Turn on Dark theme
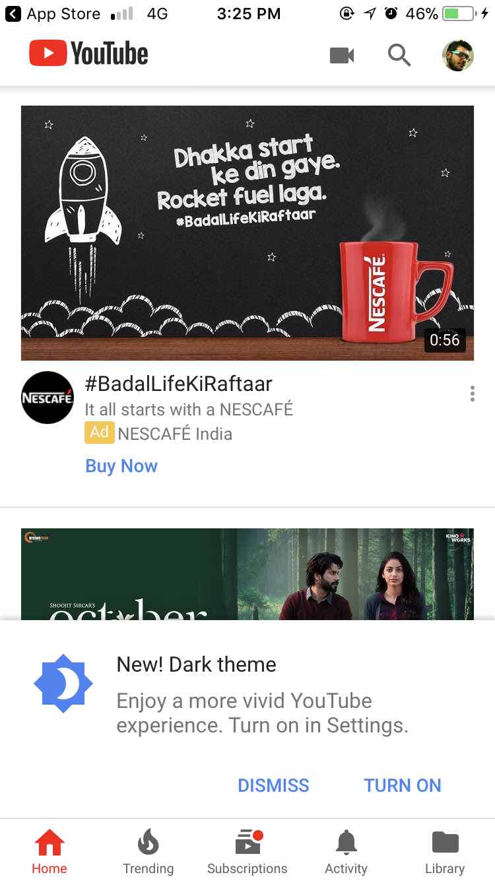The width and height of the screenshot is (495, 881). tap(403, 785)
